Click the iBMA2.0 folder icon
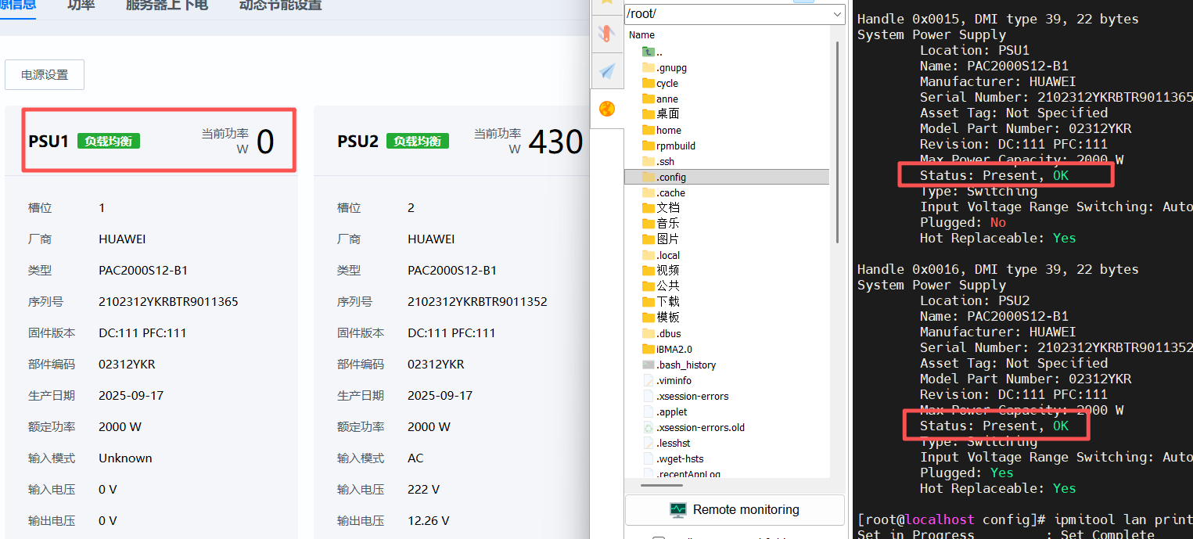This screenshot has height=539, width=1193. [648, 349]
